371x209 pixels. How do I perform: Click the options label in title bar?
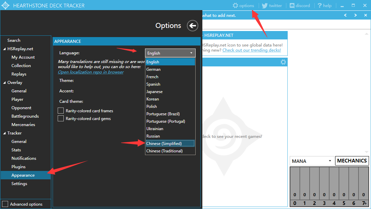[247, 6]
